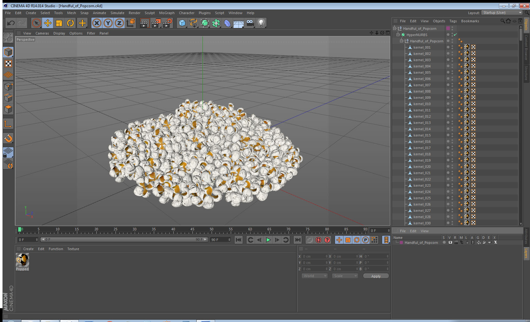Image resolution: width=530 pixels, height=322 pixels.
Task: Collapse the HyperNURBS tree node
Action: [x=398, y=35]
